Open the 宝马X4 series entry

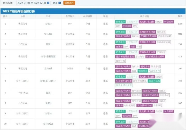point(48,113)
